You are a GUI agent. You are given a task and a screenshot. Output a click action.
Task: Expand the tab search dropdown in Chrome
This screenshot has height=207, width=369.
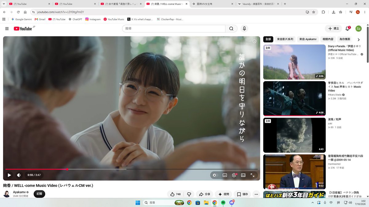click(x=4, y=4)
